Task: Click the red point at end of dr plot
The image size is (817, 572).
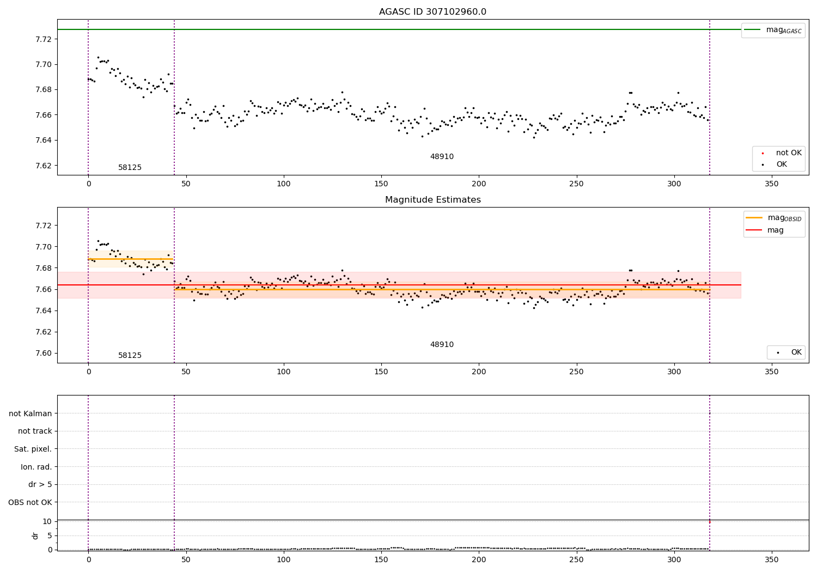Action: (709, 522)
